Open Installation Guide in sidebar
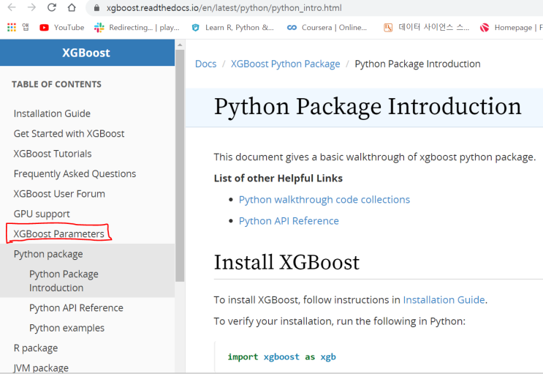Image resolution: width=543 pixels, height=374 pixels. (52, 113)
